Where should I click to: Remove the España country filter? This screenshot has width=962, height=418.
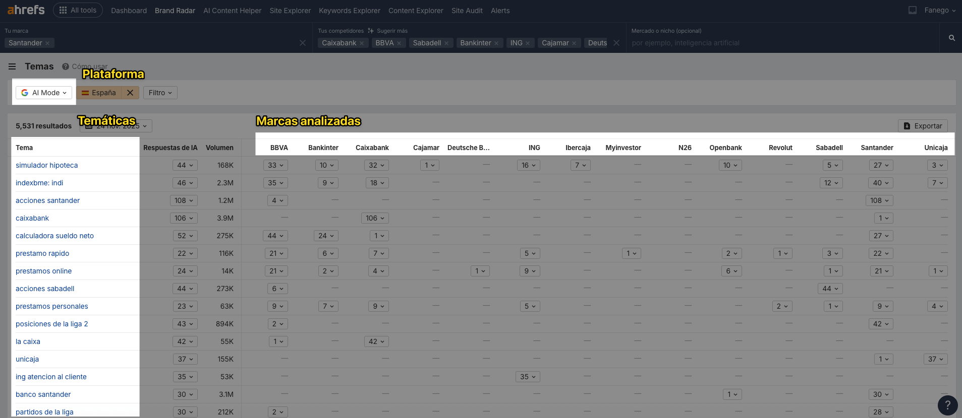[130, 93]
